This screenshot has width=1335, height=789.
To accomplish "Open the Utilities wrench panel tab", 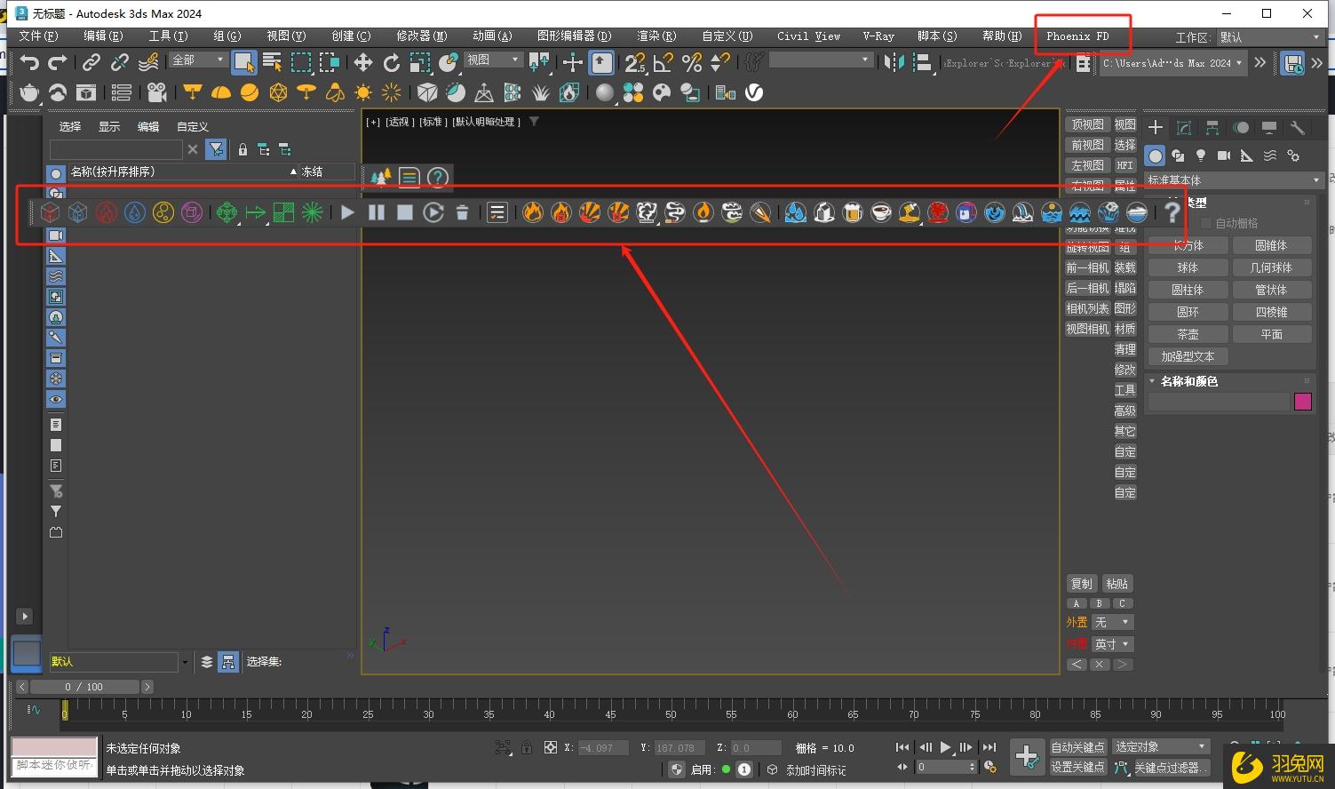I will pyautogui.click(x=1298, y=128).
